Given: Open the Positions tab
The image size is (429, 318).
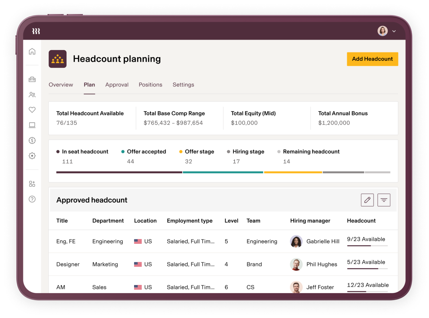Looking at the screenshot, I should pos(150,85).
